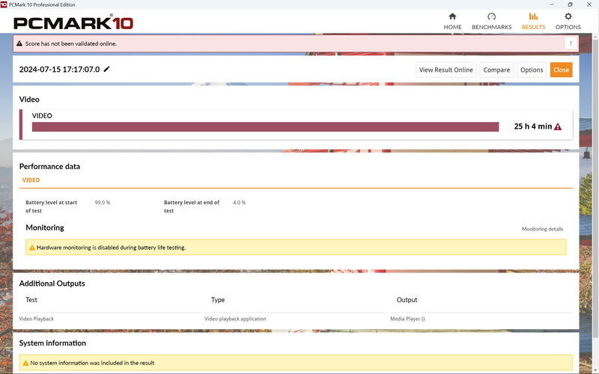Viewport: 599px width, 374px height.
Task: Click the '99.0 %' battery start value
Action: 103,203
